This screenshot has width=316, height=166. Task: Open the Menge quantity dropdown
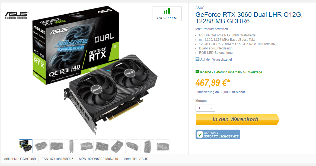[x=205, y=108]
